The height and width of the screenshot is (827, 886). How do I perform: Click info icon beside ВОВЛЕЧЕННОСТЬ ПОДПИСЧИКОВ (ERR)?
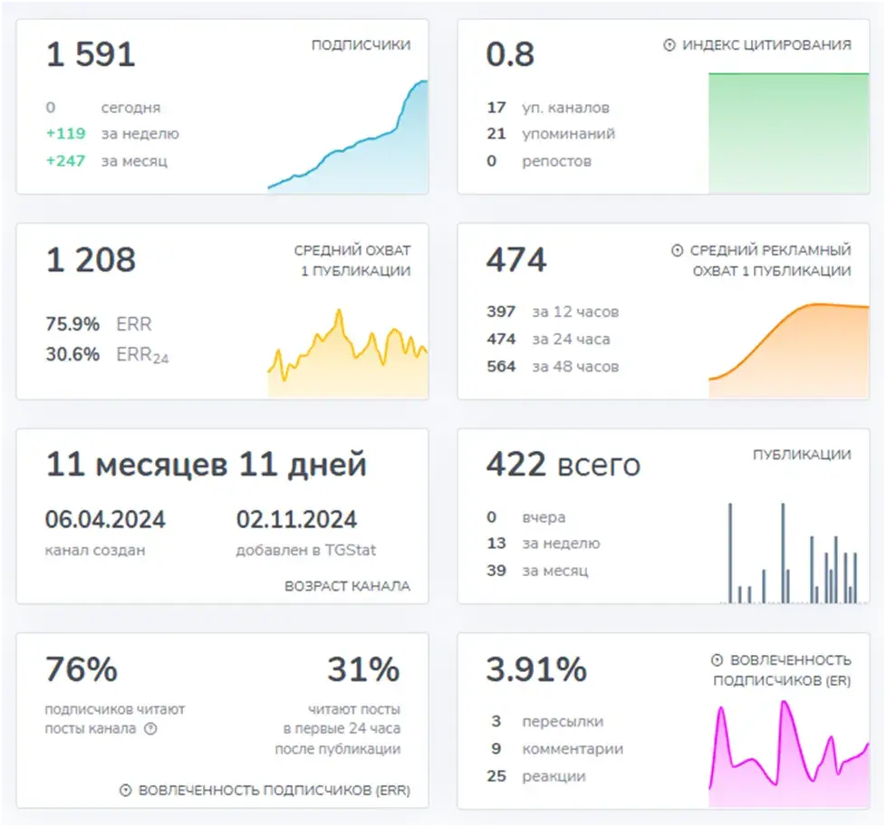pyautogui.click(x=125, y=790)
